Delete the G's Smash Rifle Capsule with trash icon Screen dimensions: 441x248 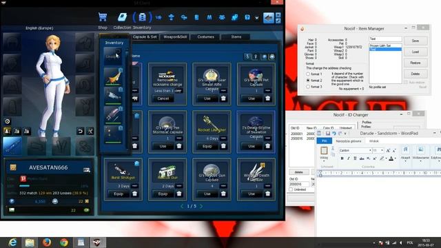223,99
